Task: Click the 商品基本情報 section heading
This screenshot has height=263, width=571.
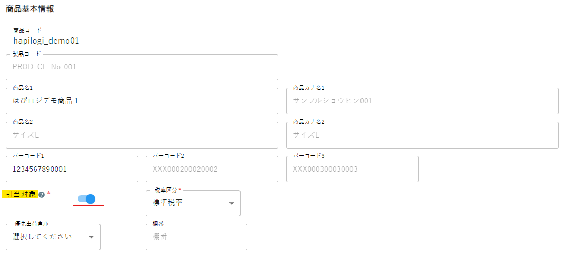Action: (x=30, y=9)
